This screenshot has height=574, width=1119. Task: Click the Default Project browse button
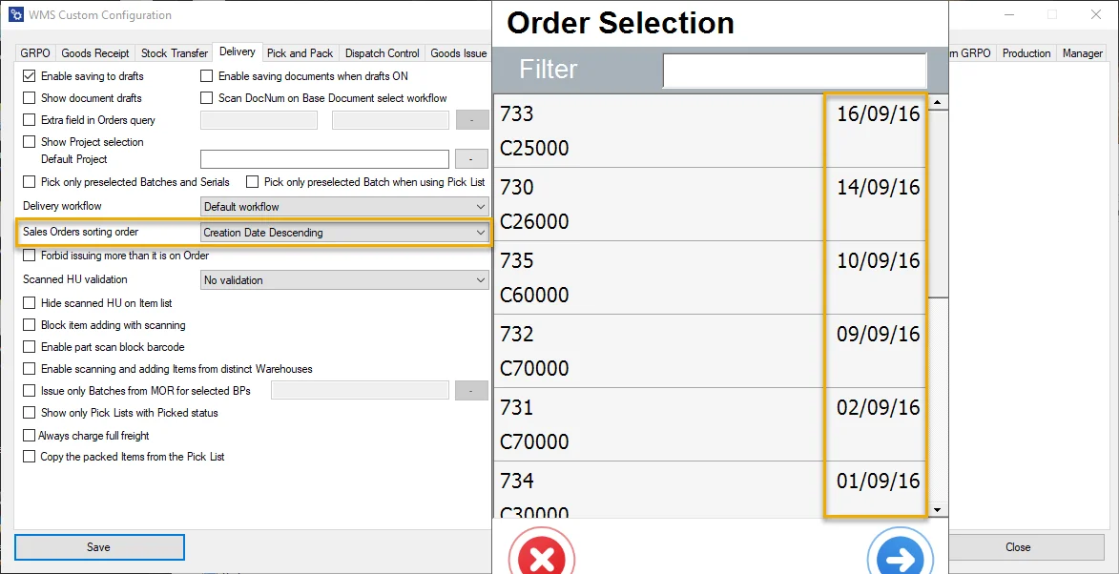tap(472, 159)
